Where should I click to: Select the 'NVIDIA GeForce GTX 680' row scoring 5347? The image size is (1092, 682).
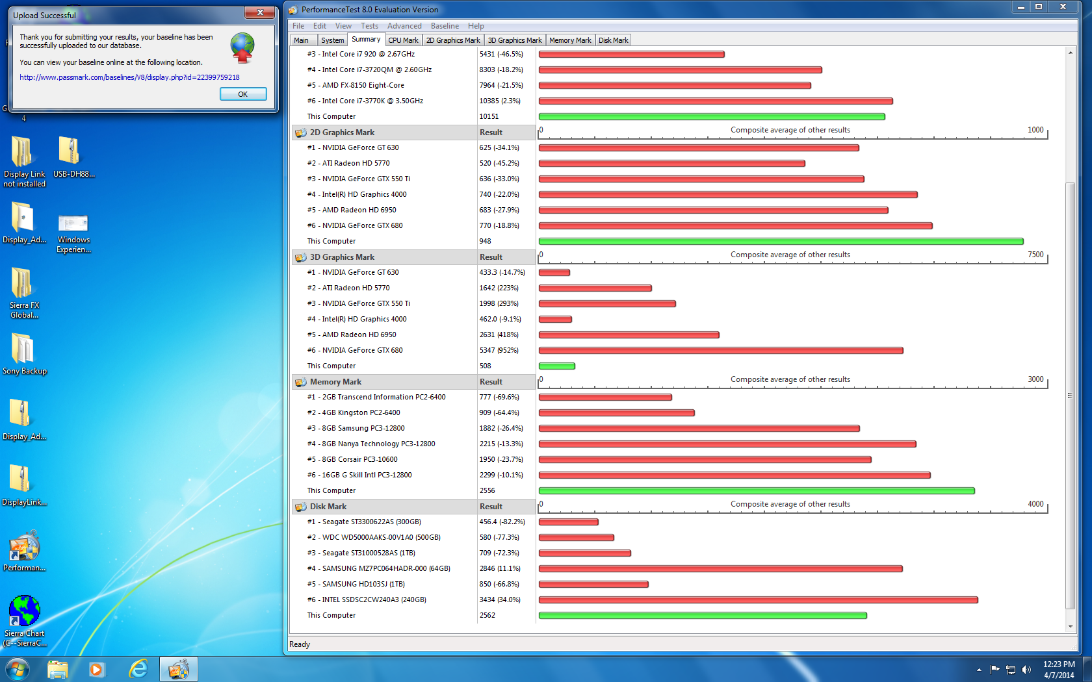[x=413, y=351]
